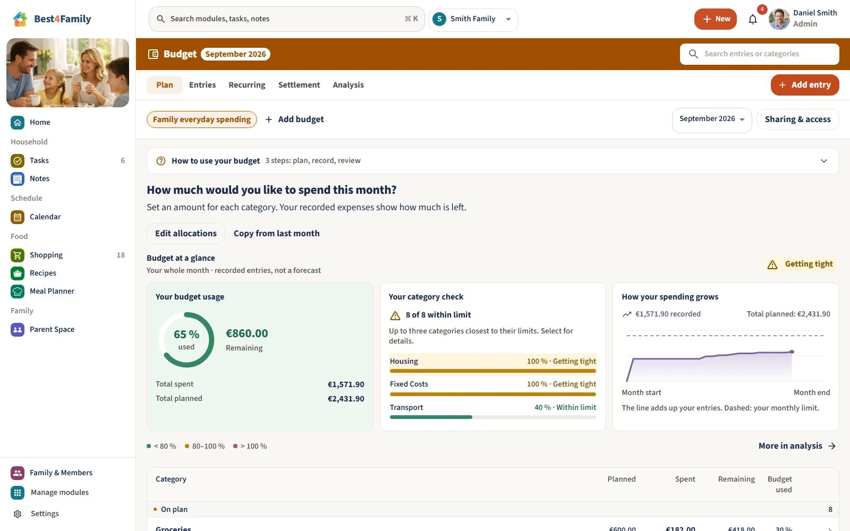
Task: Open Sharing & access
Action: [x=798, y=119]
